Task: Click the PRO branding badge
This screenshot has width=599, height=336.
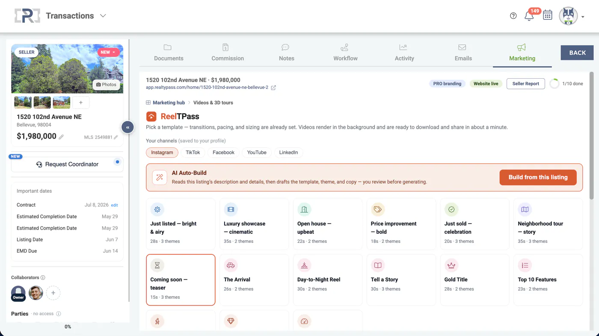Action: pos(447,84)
